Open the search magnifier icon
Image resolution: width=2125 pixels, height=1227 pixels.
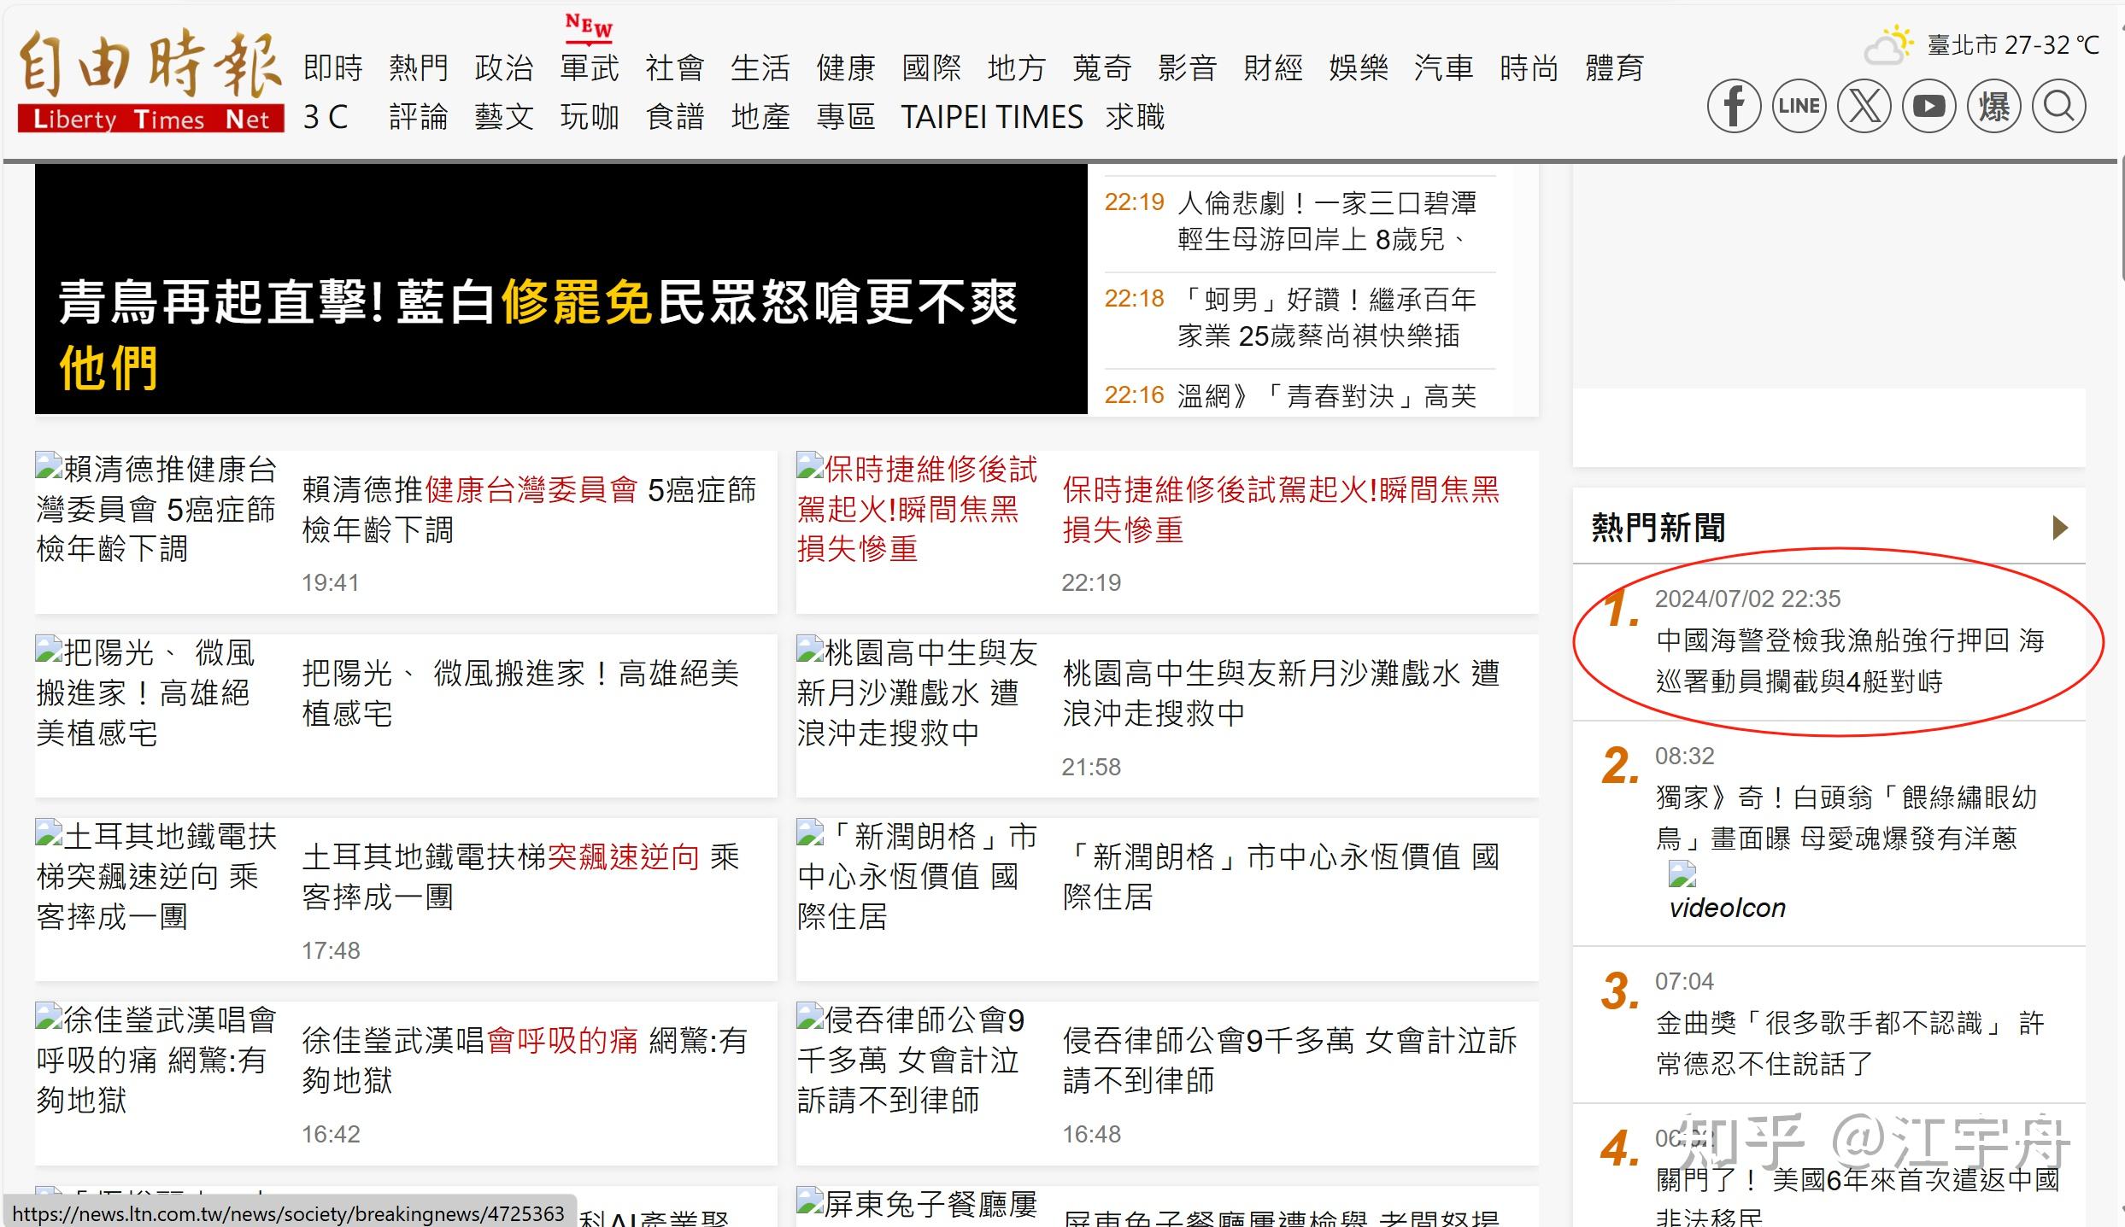pos(2059,106)
